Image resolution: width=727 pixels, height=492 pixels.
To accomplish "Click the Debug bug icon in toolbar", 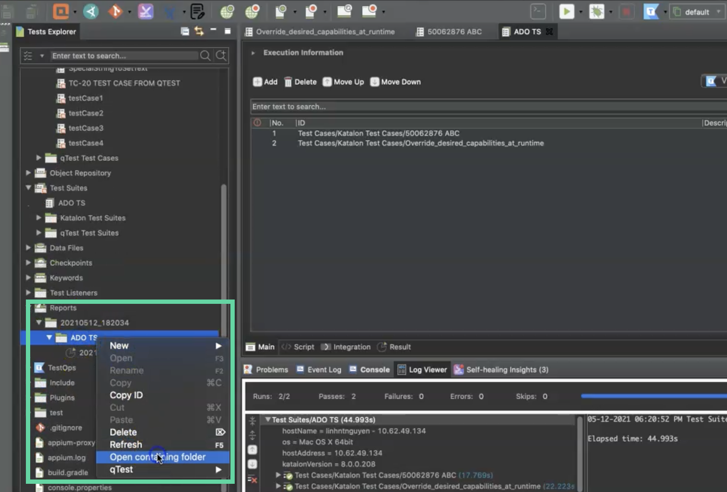I will coord(597,12).
